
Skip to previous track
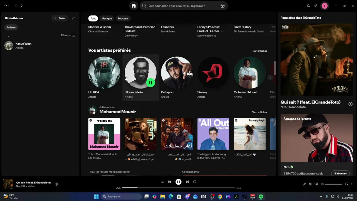[169, 182]
